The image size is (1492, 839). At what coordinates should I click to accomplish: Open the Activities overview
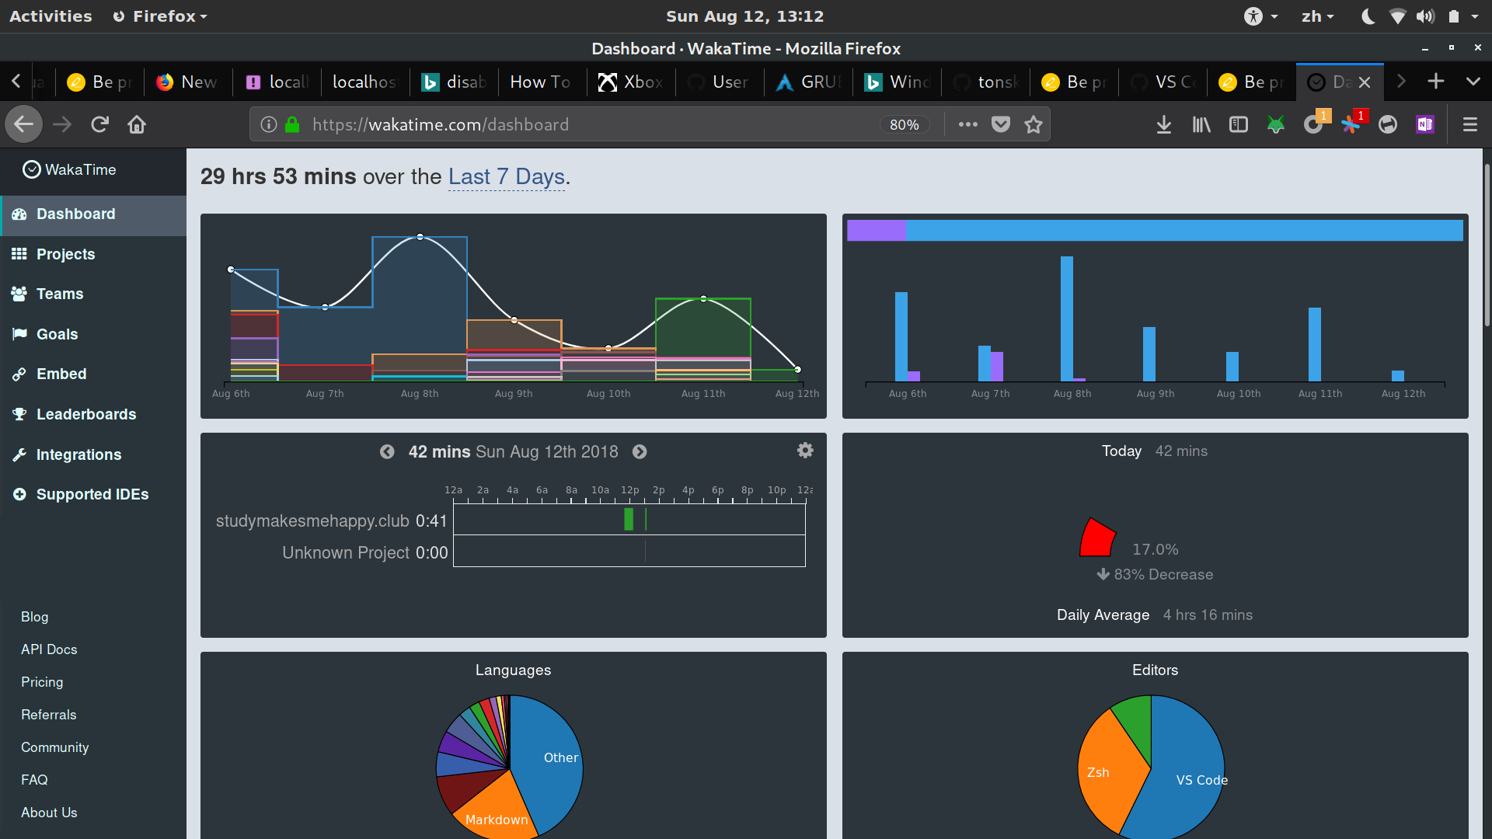51,16
